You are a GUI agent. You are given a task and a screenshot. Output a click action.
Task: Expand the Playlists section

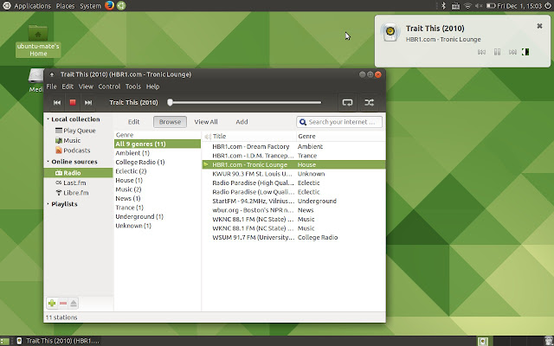tap(48, 204)
